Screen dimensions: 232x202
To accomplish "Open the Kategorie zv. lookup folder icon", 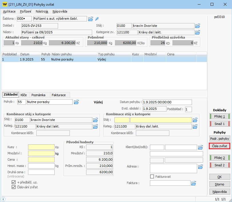I will pos(197,32).
